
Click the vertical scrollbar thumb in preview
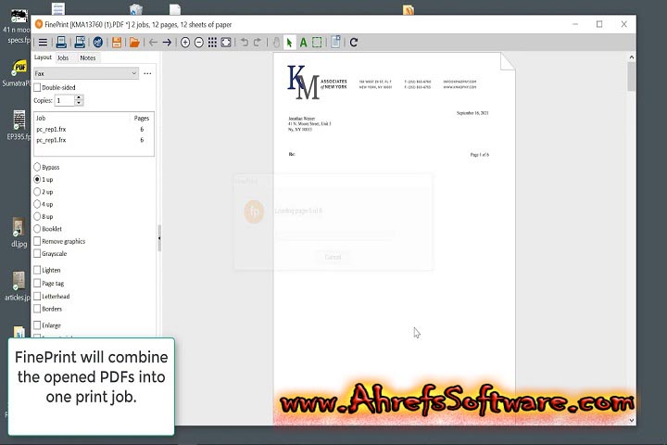pos(632,77)
